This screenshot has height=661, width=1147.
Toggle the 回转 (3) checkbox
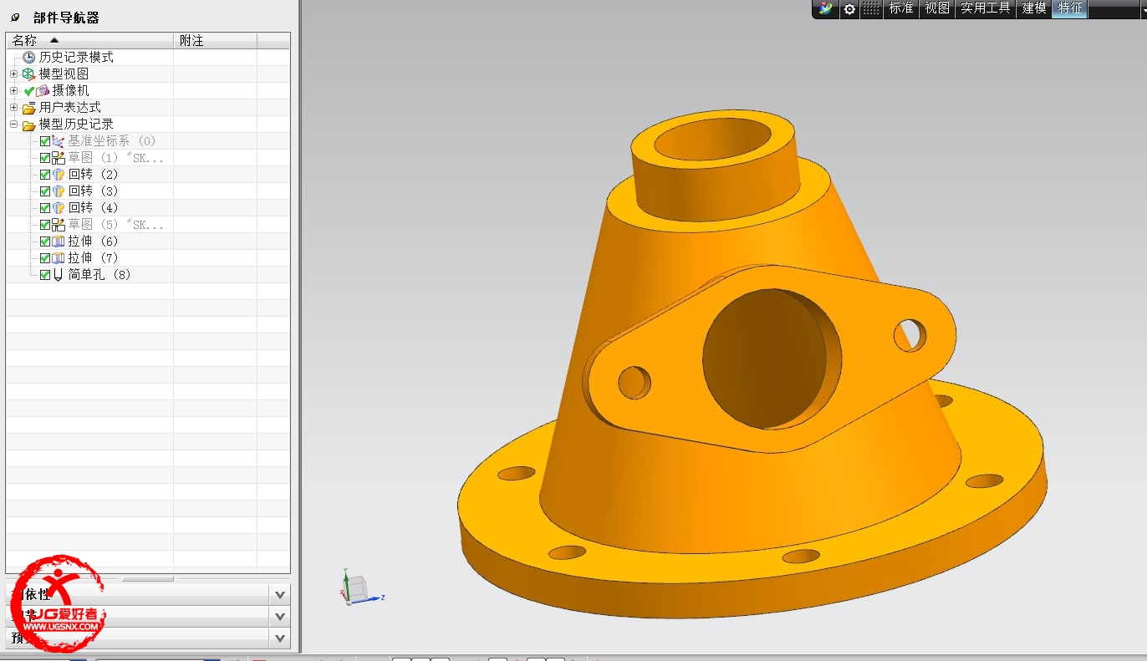coord(45,191)
